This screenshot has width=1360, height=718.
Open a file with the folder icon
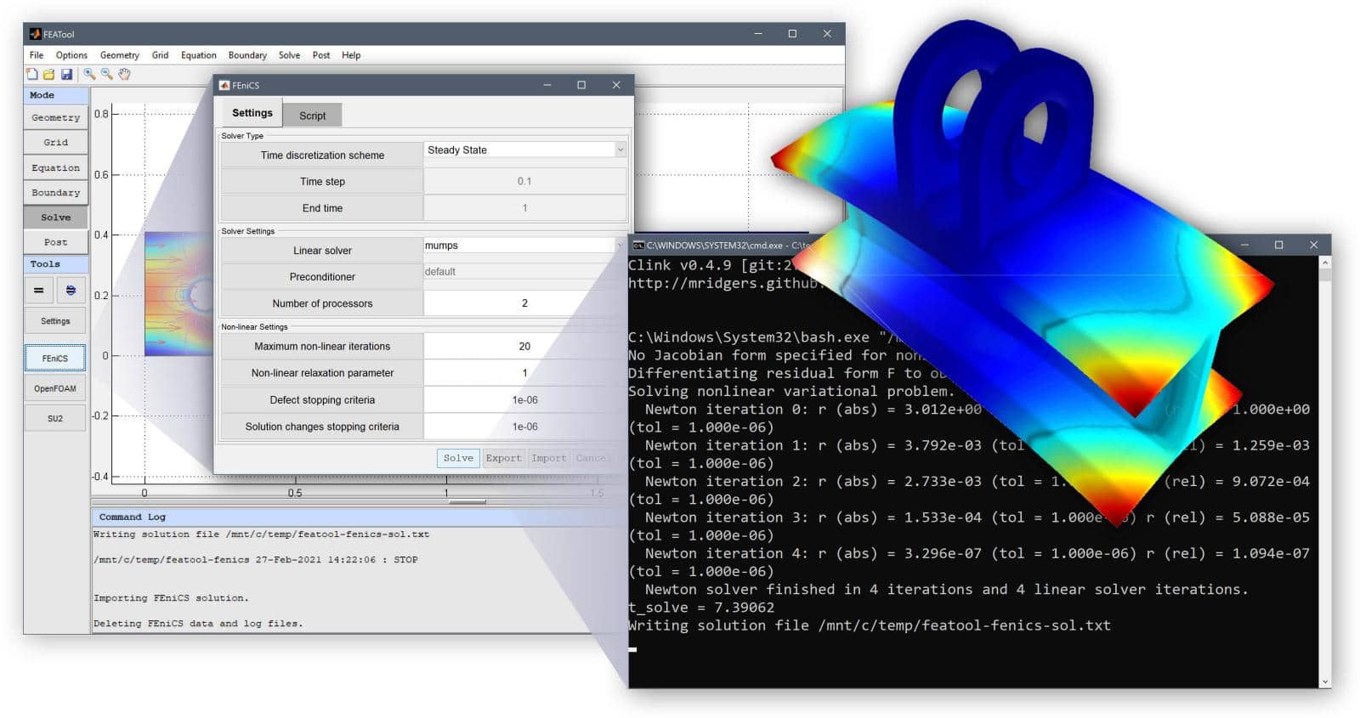49,75
